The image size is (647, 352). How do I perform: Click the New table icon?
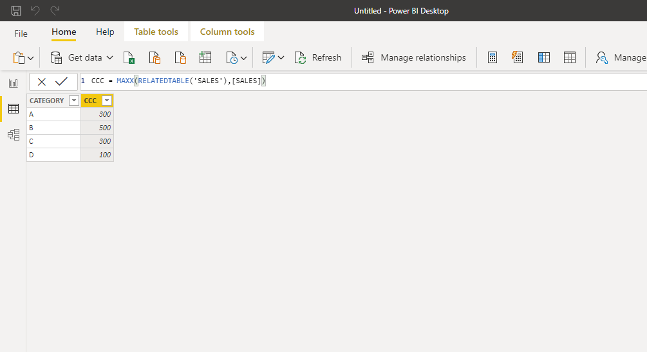click(570, 57)
